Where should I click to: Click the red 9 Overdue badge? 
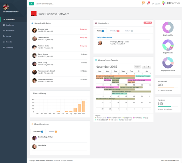click(x=148, y=23)
